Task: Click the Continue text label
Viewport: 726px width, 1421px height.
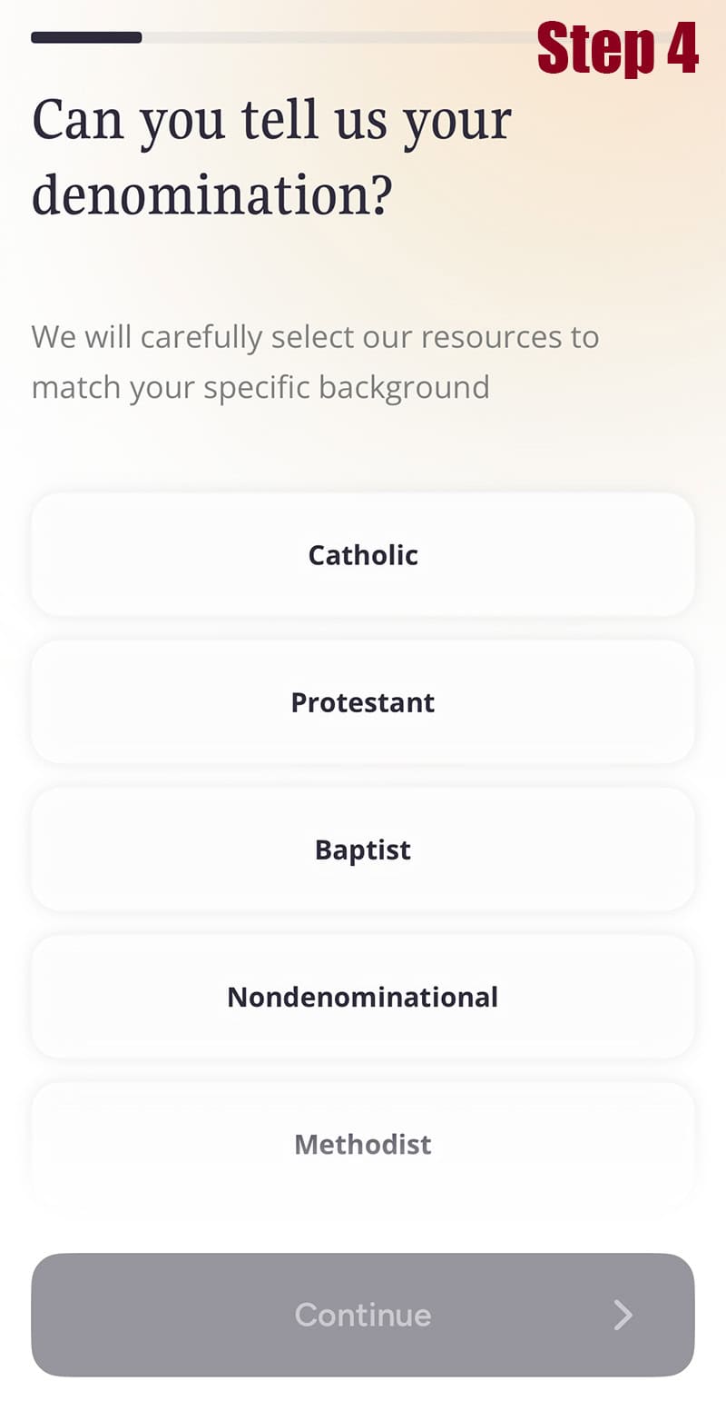Action: pos(363,1315)
